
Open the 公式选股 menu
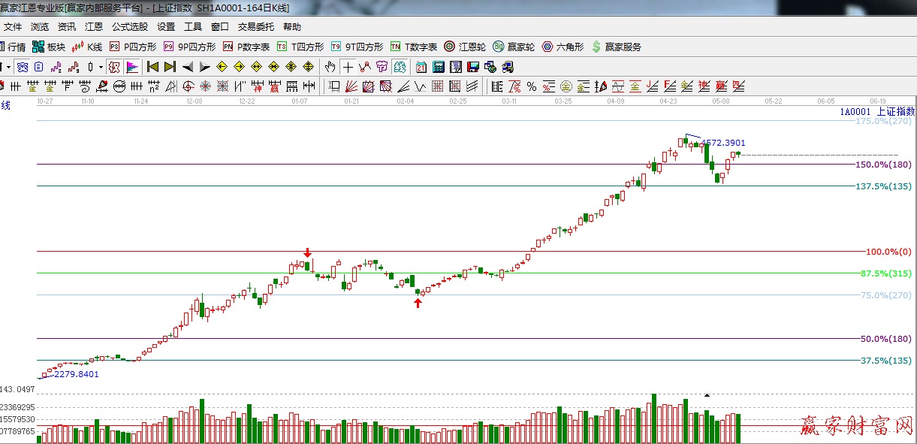pyautogui.click(x=130, y=26)
